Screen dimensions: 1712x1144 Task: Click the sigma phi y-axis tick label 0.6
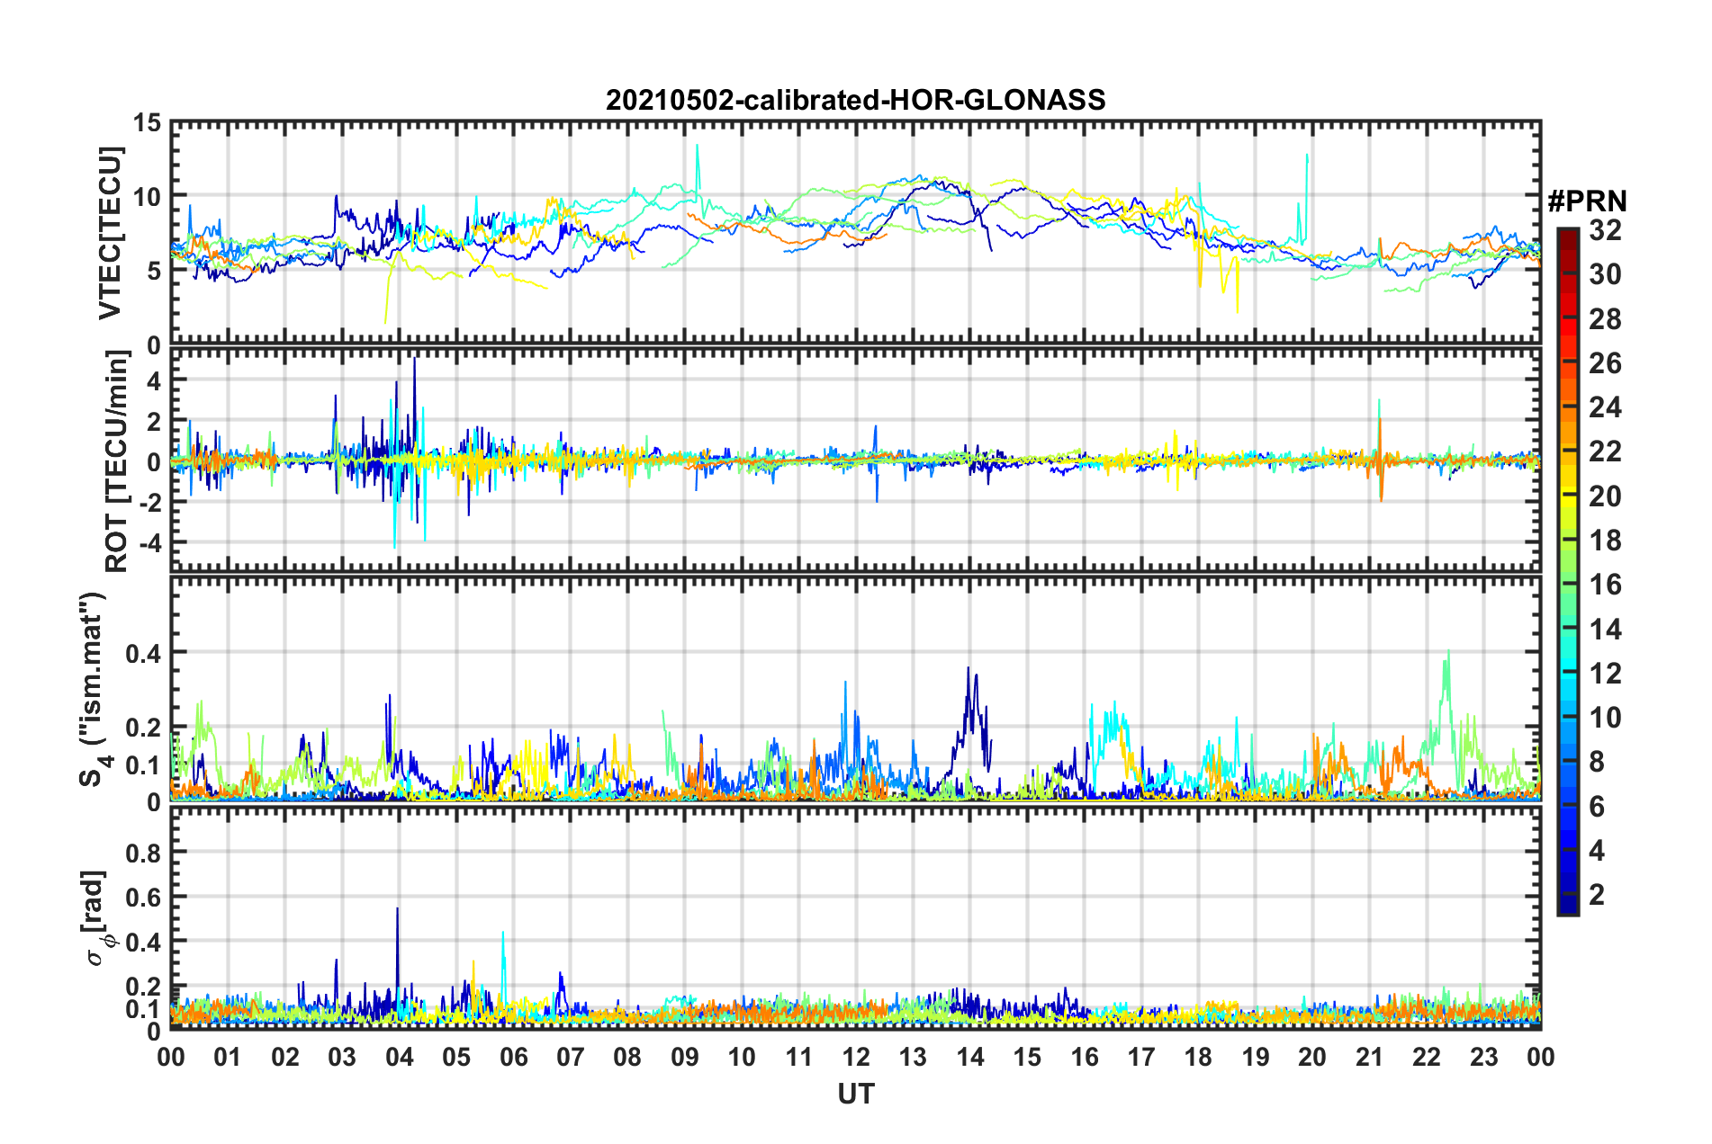(x=143, y=897)
